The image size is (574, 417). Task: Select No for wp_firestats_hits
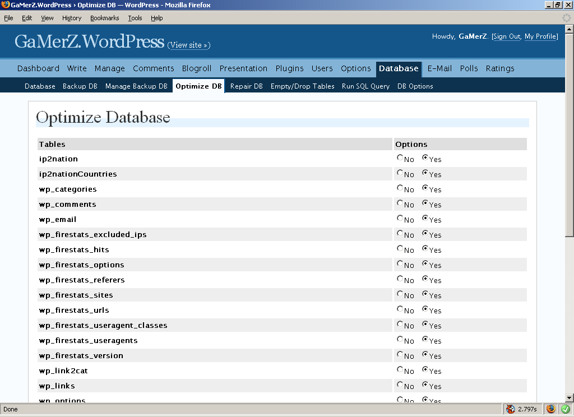400,248
